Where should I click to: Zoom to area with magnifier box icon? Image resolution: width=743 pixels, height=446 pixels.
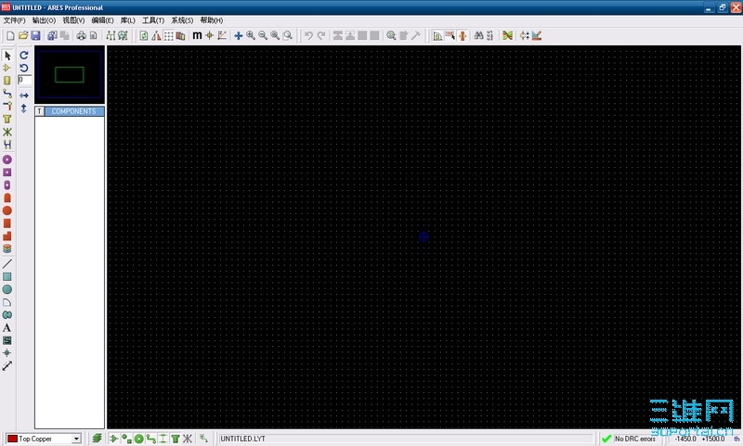(288, 35)
